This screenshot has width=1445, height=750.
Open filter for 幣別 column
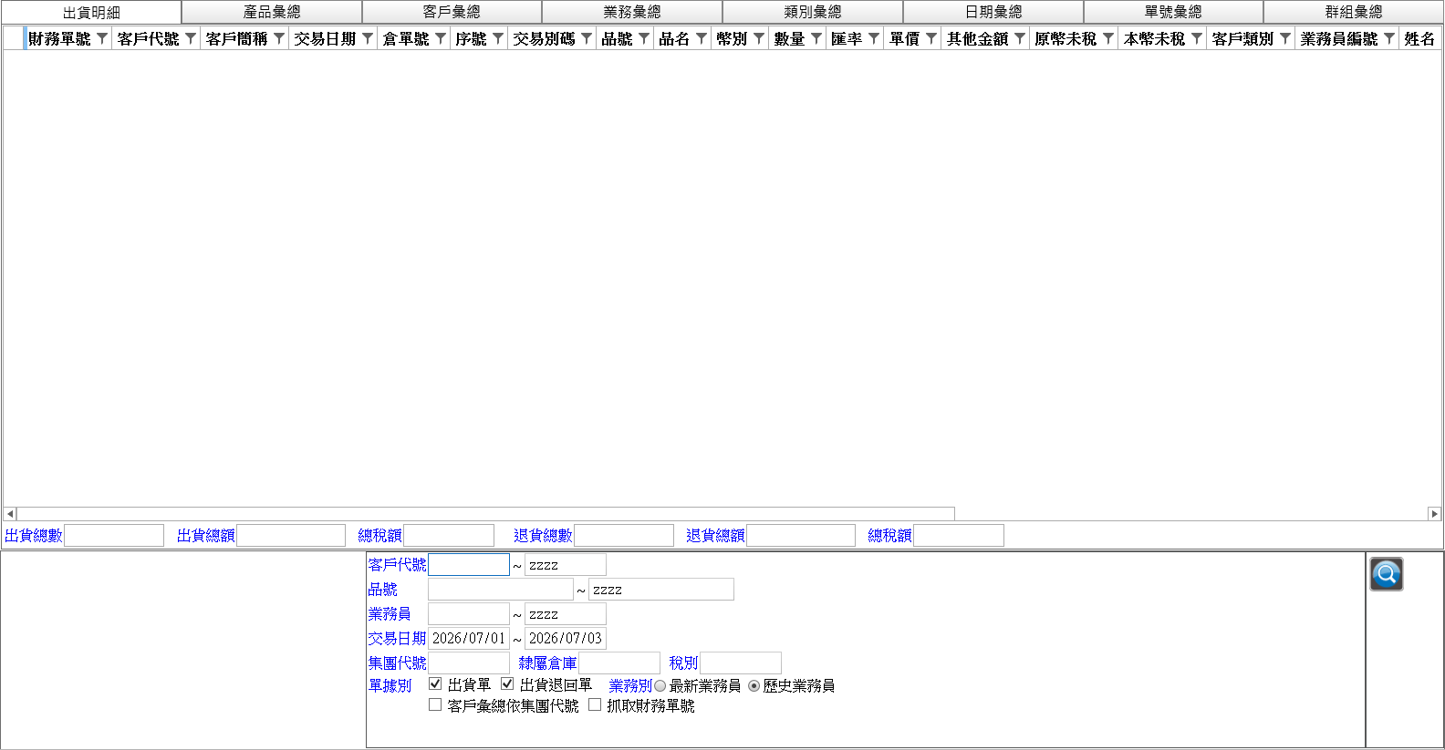pyautogui.click(x=759, y=38)
